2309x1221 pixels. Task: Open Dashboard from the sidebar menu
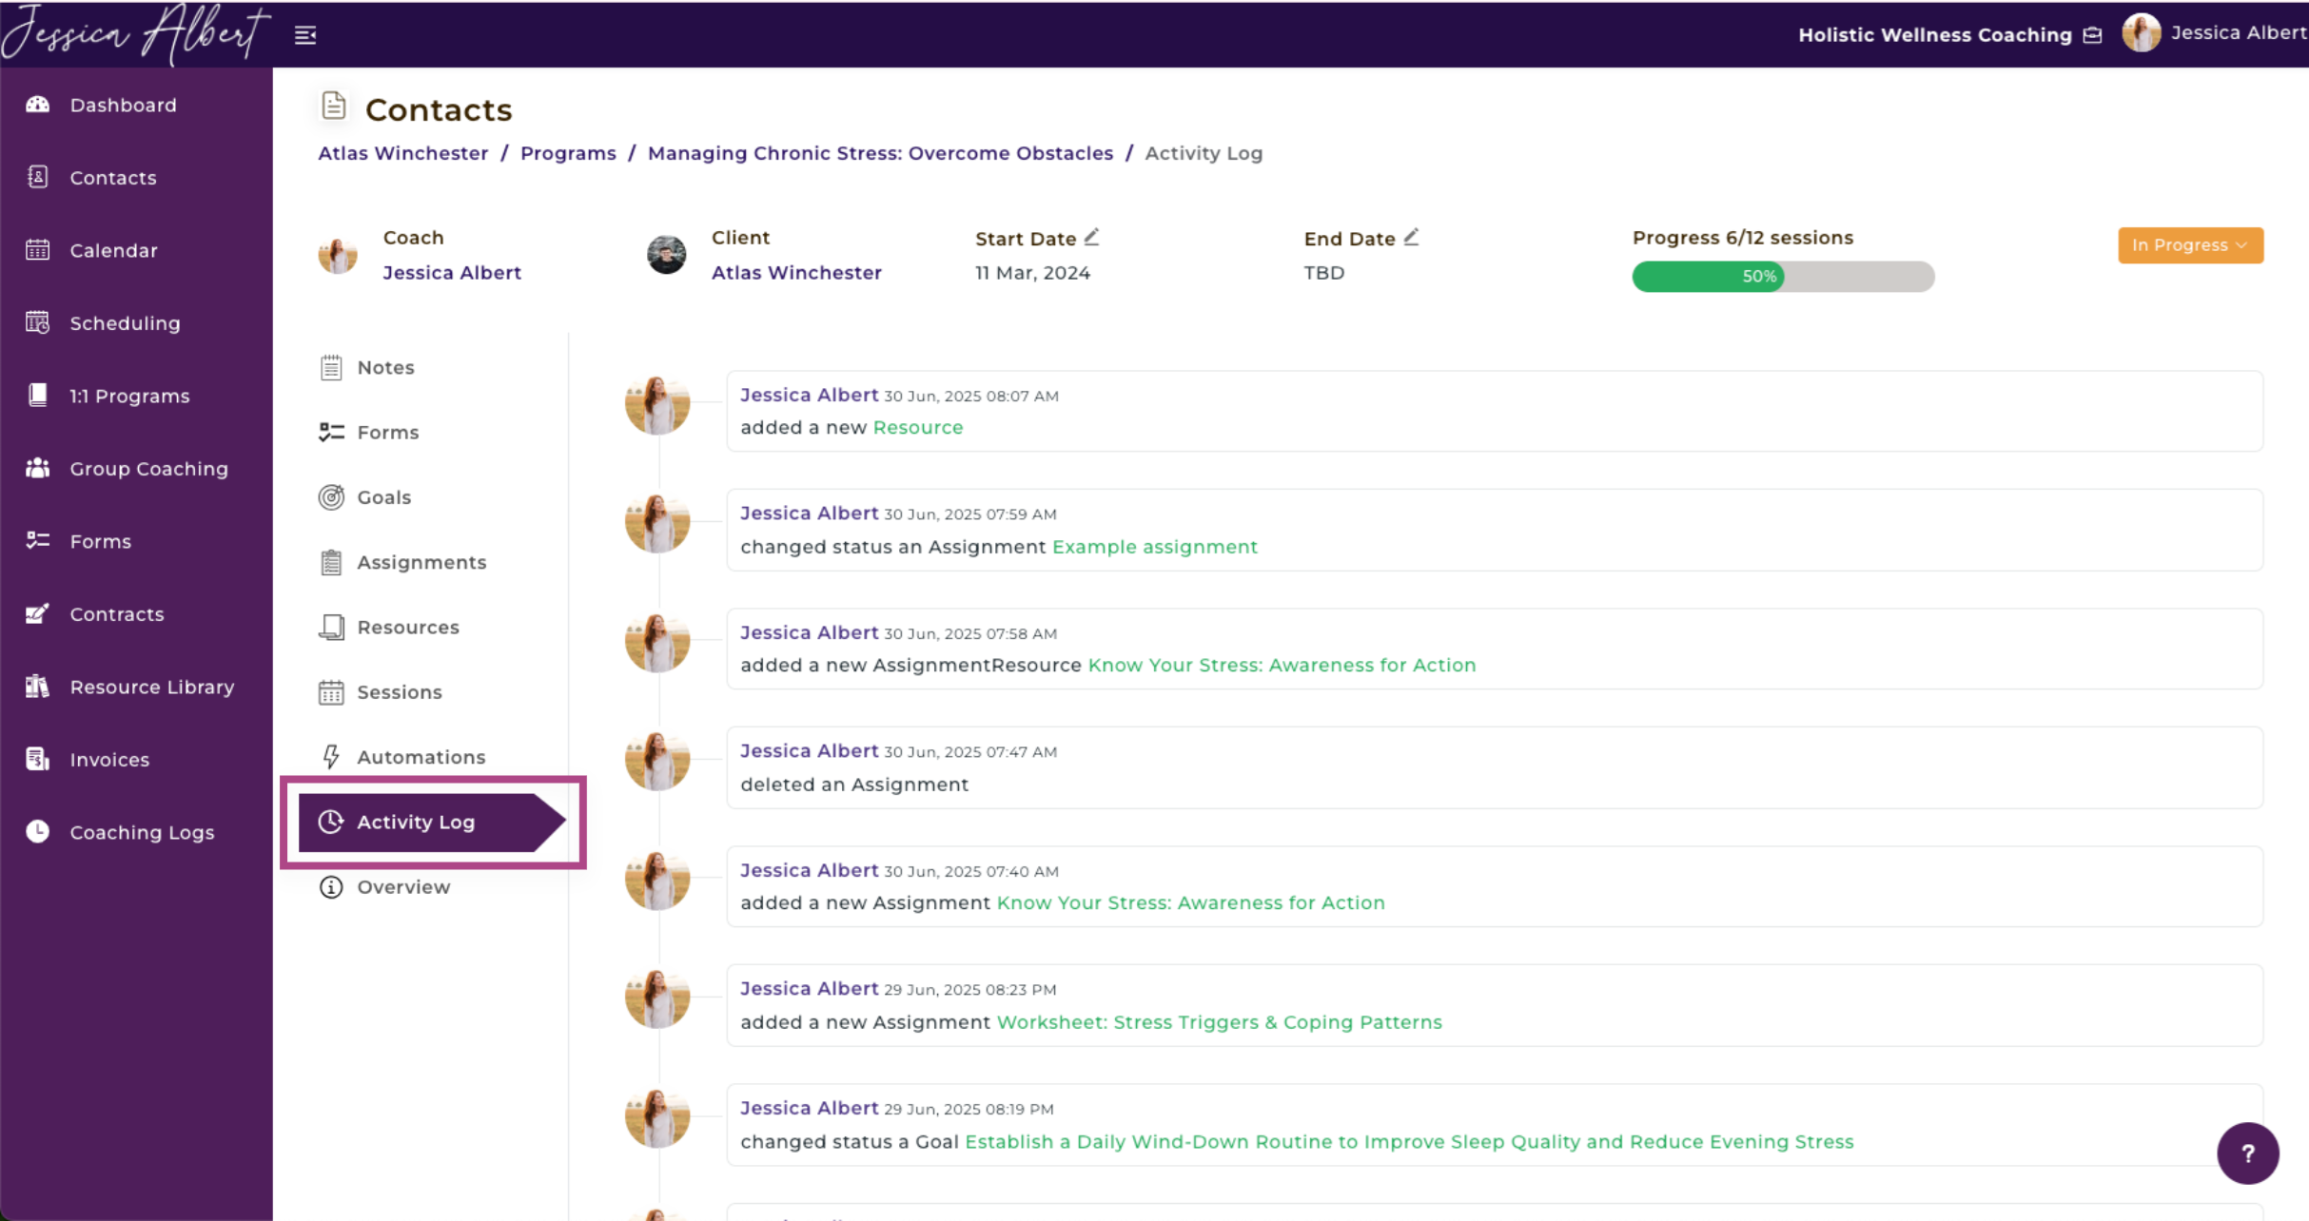[123, 105]
